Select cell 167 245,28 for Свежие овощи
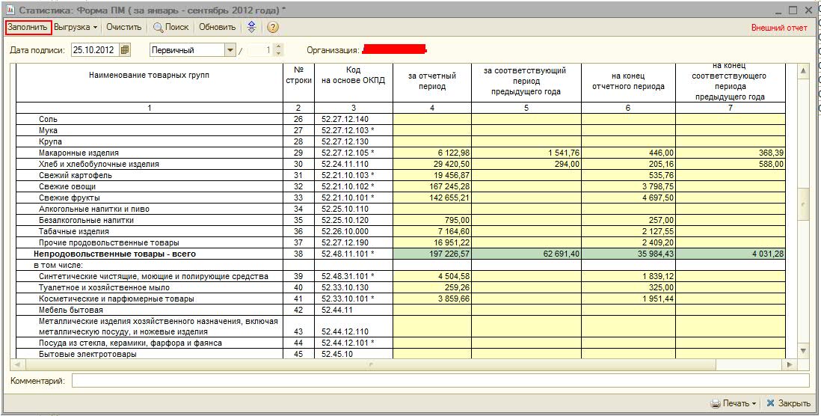 click(432, 186)
